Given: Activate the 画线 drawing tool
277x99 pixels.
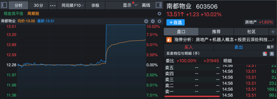Looking at the screenshot, I should tap(146, 5).
